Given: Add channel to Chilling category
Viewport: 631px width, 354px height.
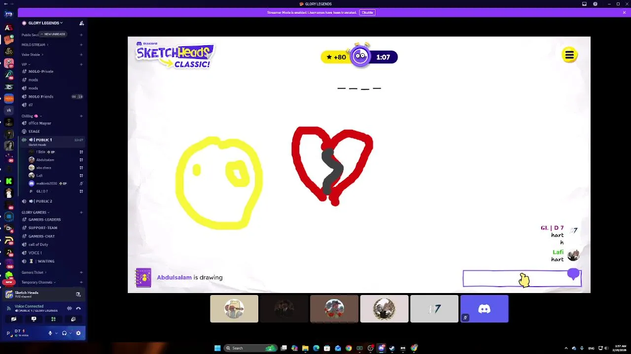Looking at the screenshot, I should pyautogui.click(x=81, y=116).
